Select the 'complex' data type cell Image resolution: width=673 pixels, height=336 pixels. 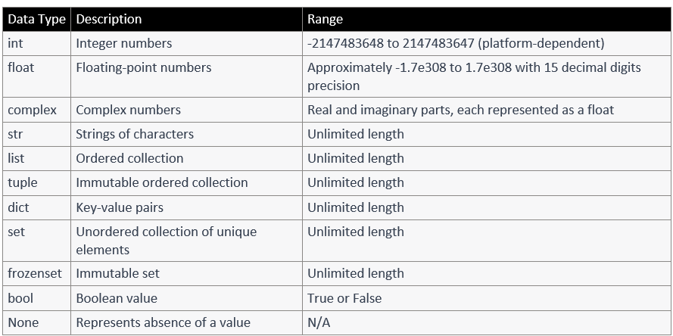pos(36,110)
